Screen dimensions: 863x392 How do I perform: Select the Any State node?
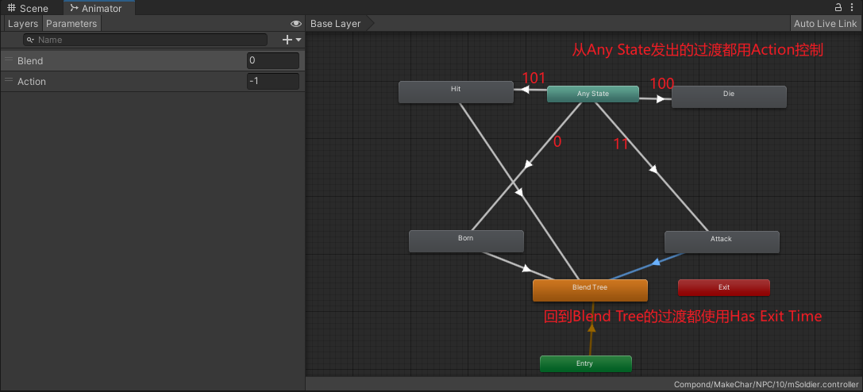(593, 94)
